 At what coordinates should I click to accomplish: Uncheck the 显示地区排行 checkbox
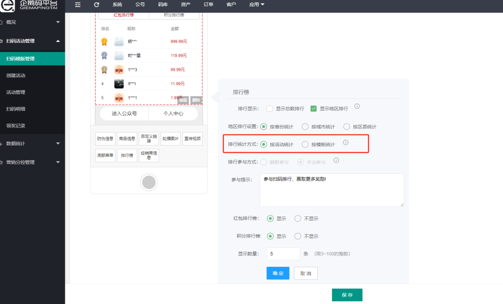(313, 108)
